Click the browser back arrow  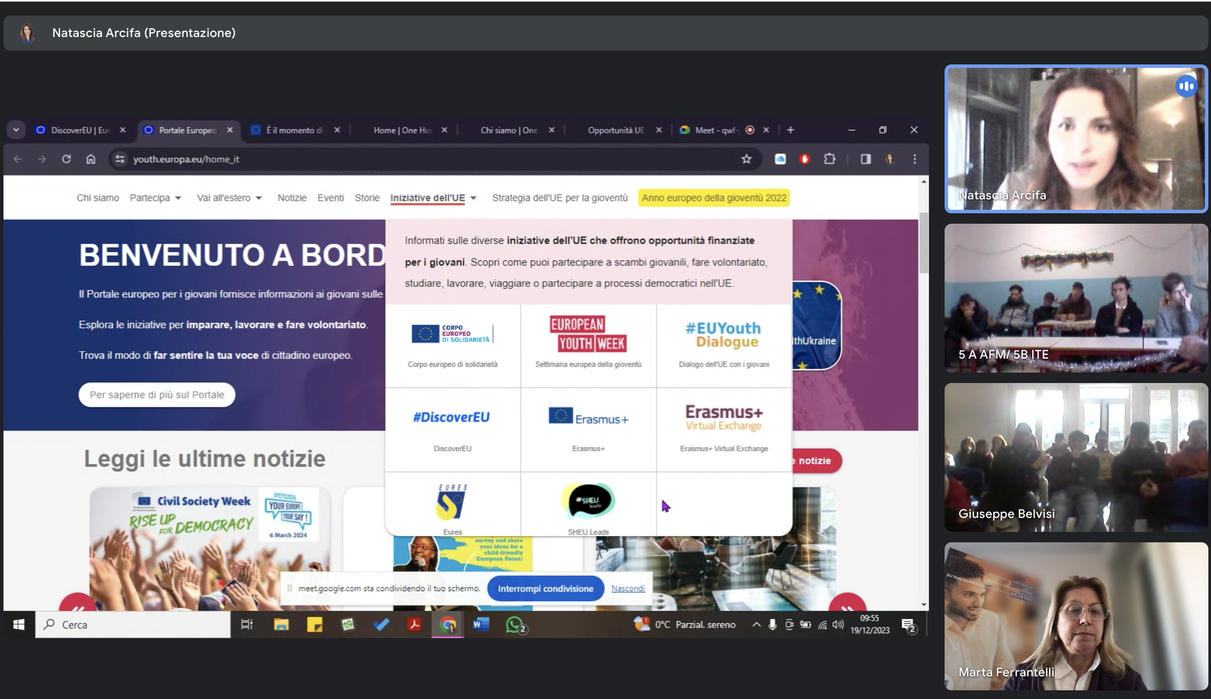(18, 159)
